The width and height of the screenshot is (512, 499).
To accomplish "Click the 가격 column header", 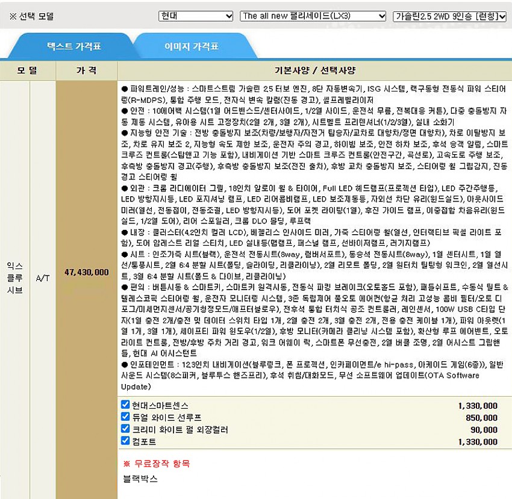I will (x=86, y=70).
